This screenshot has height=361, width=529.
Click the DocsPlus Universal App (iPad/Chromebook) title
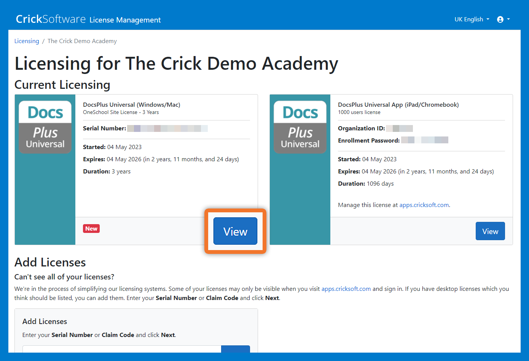point(398,105)
